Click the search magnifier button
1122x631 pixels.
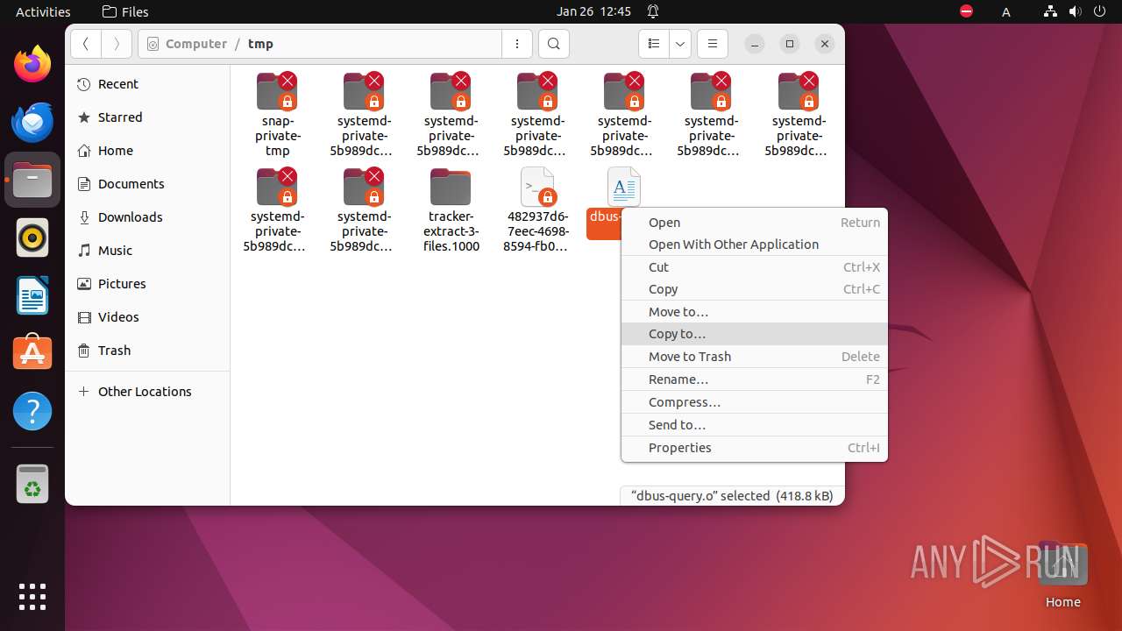(x=553, y=44)
